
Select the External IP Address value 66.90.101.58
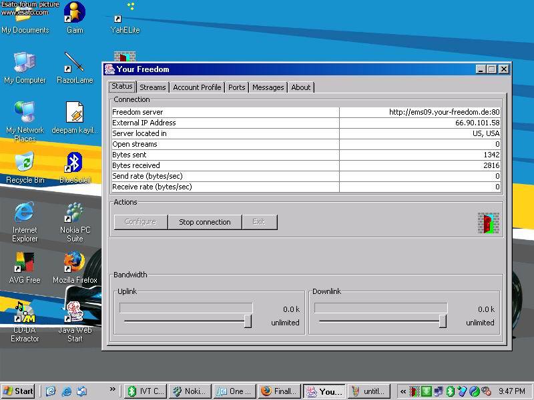point(477,123)
